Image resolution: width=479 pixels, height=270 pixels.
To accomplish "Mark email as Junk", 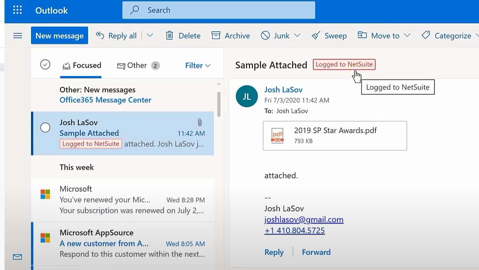I will pyautogui.click(x=275, y=36).
